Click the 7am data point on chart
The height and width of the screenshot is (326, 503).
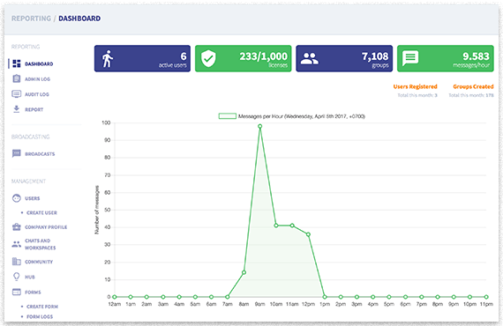tap(227, 297)
